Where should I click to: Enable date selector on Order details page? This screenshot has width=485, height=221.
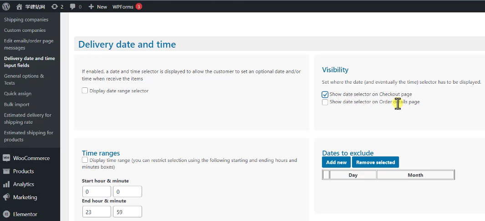(x=325, y=102)
